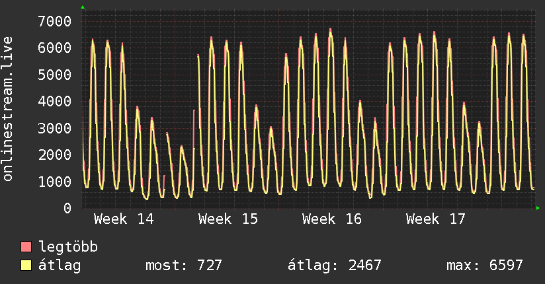Click the 1000 y-axis label
This screenshot has width=545, height=284.
[55, 182]
